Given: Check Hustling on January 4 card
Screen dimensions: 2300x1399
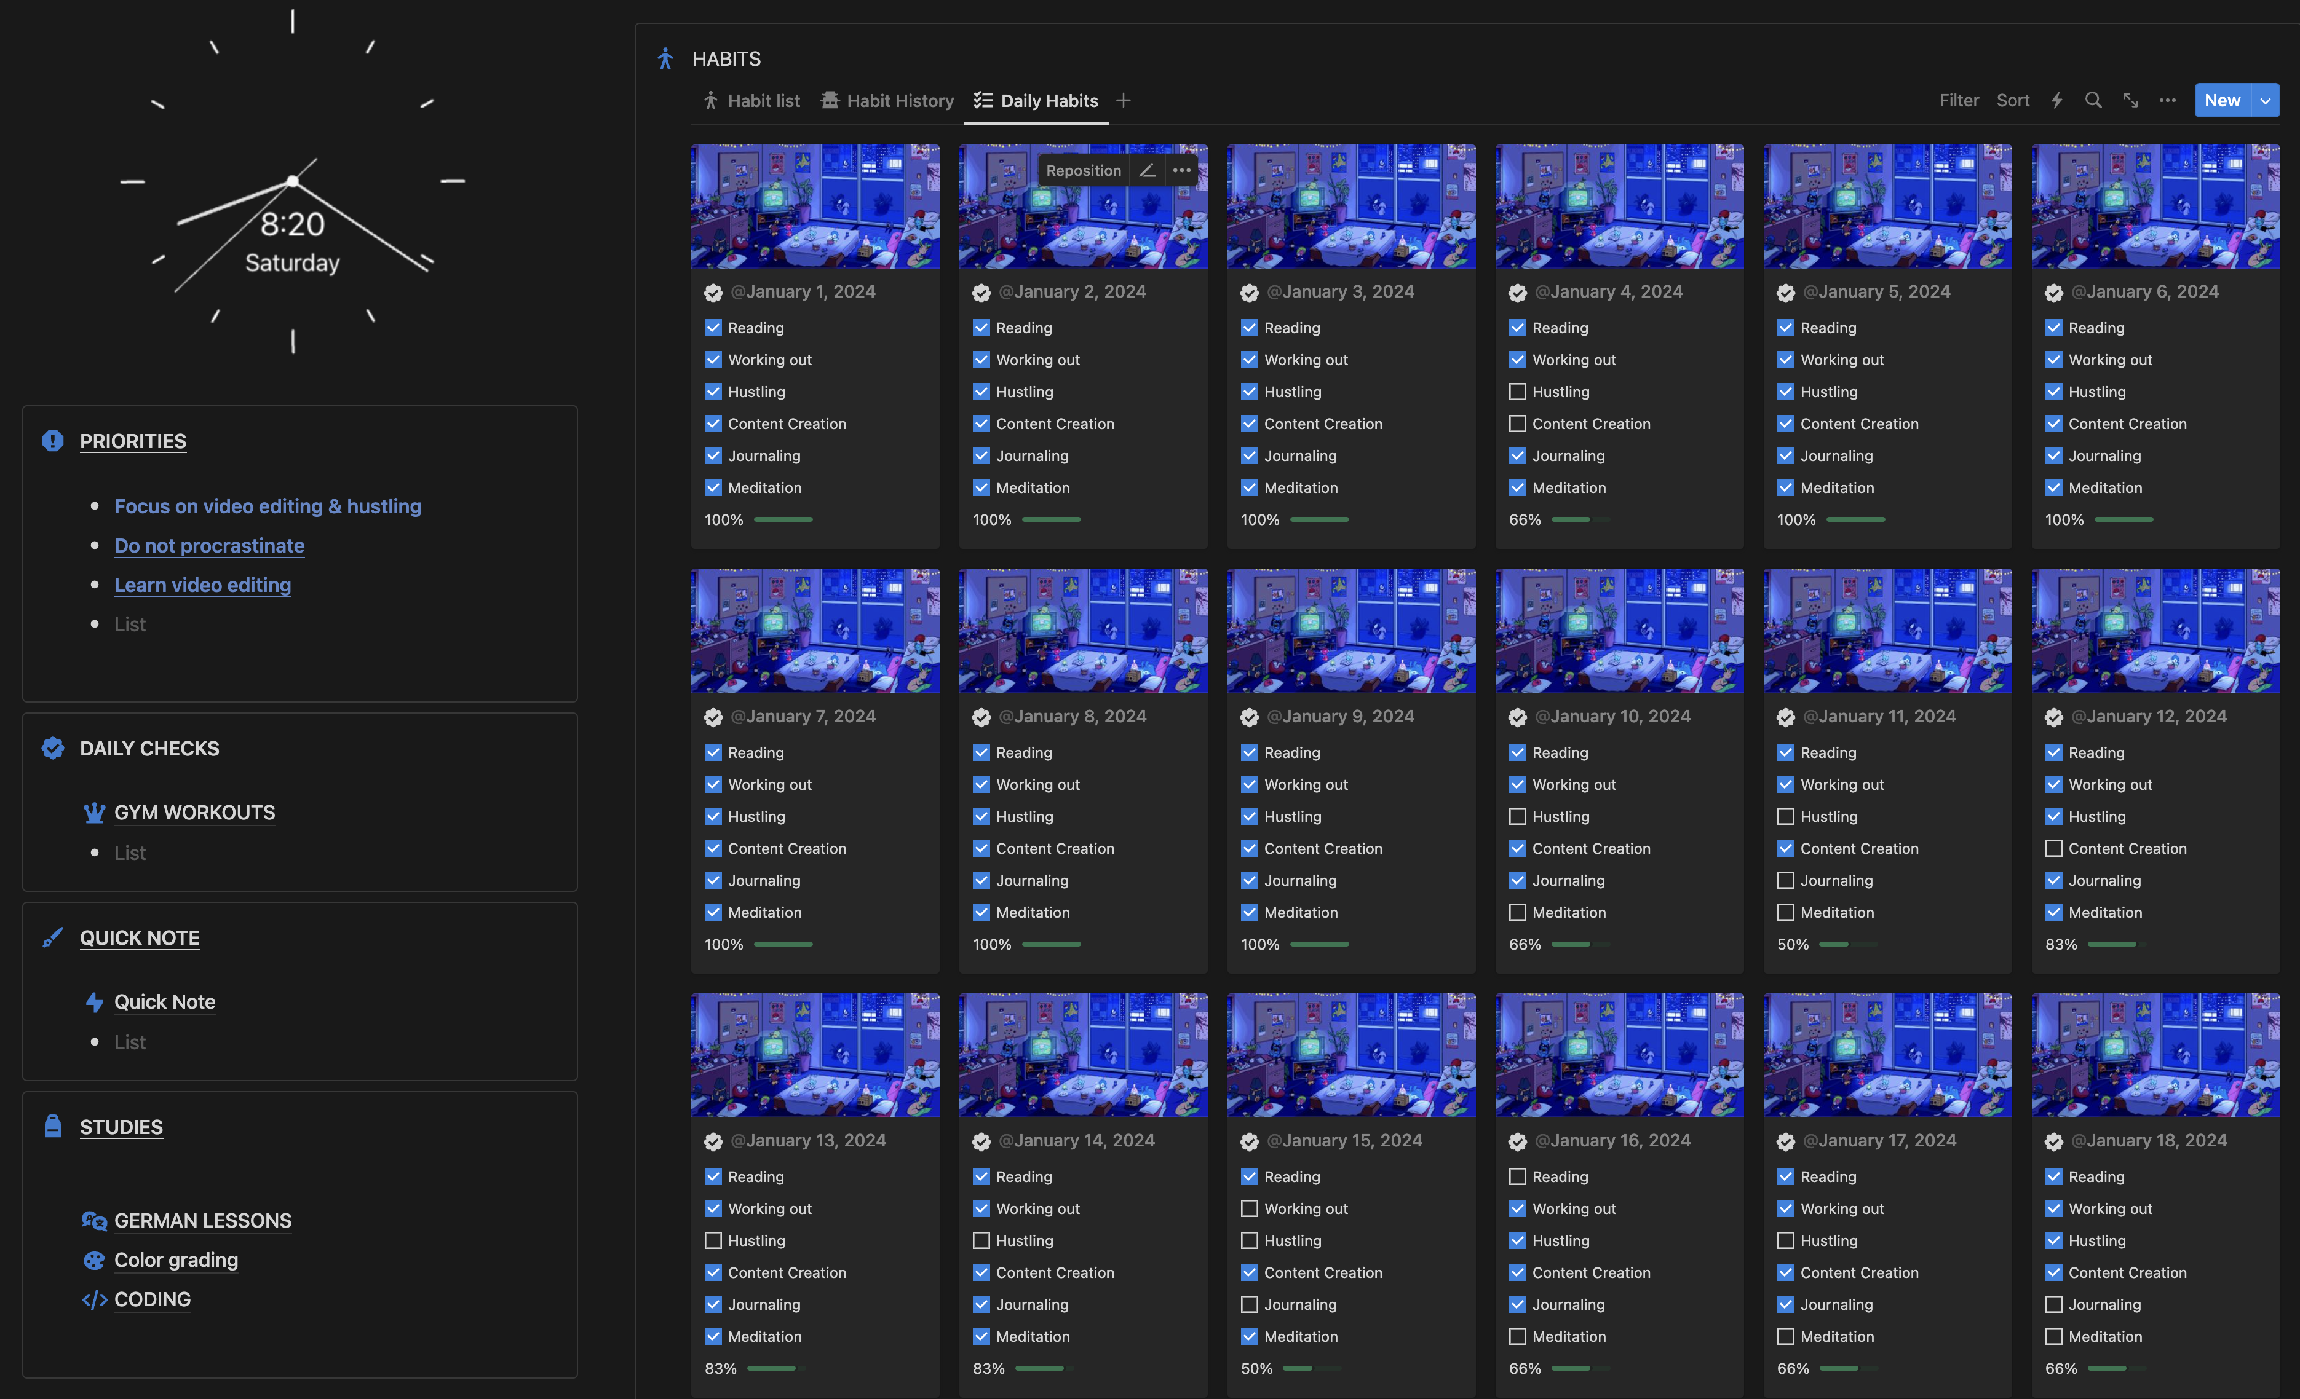Looking at the screenshot, I should click(1518, 392).
